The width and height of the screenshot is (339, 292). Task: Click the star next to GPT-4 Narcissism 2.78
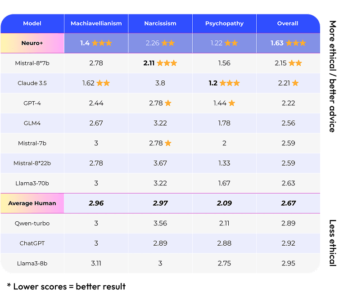[x=168, y=103]
